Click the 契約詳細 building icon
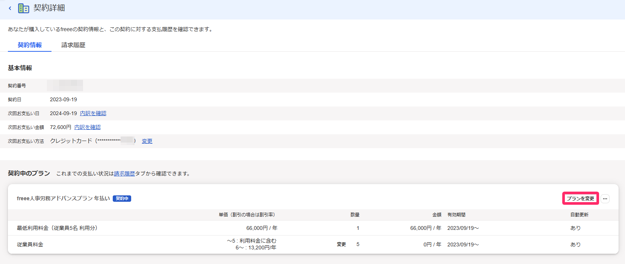This screenshot has width=625, height=264. (x=23, y=8)
